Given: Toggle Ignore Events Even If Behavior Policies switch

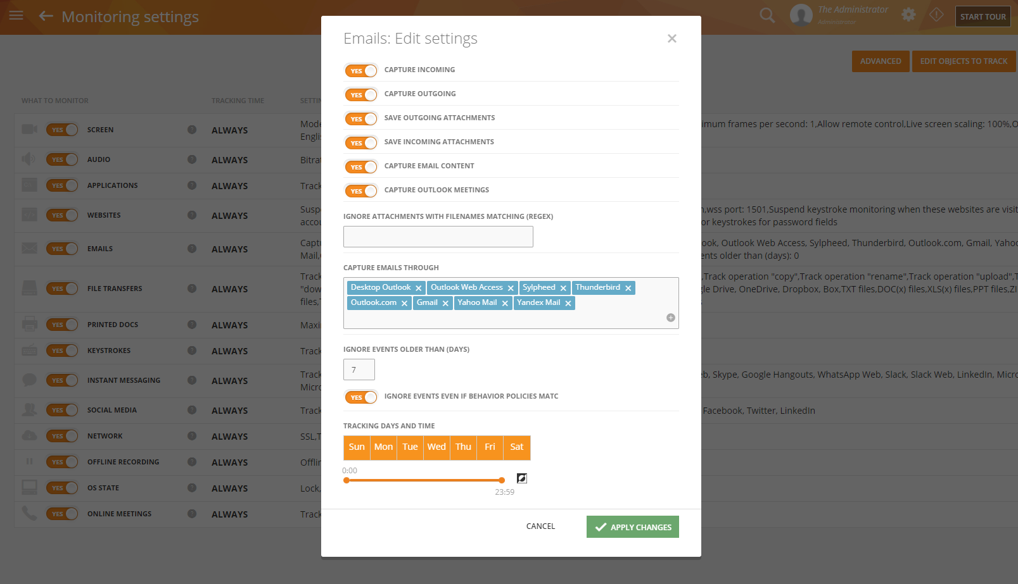Looking at the screenshot, I should [x=361, y=397].
